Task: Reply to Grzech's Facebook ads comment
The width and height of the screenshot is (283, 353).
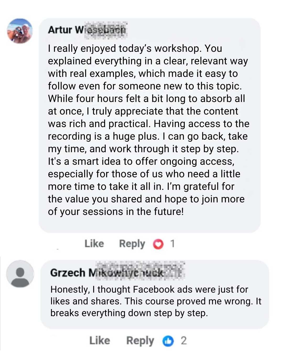Action: tap(140, 341)
